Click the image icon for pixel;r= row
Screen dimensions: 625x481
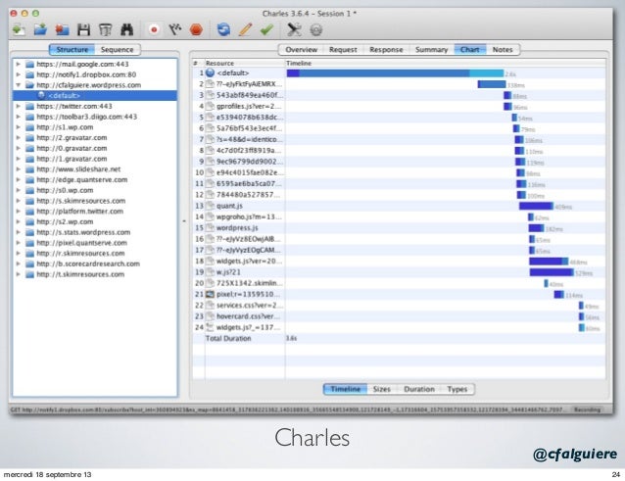coord(210,294)
